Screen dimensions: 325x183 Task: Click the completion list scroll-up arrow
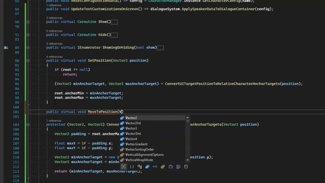187,117
